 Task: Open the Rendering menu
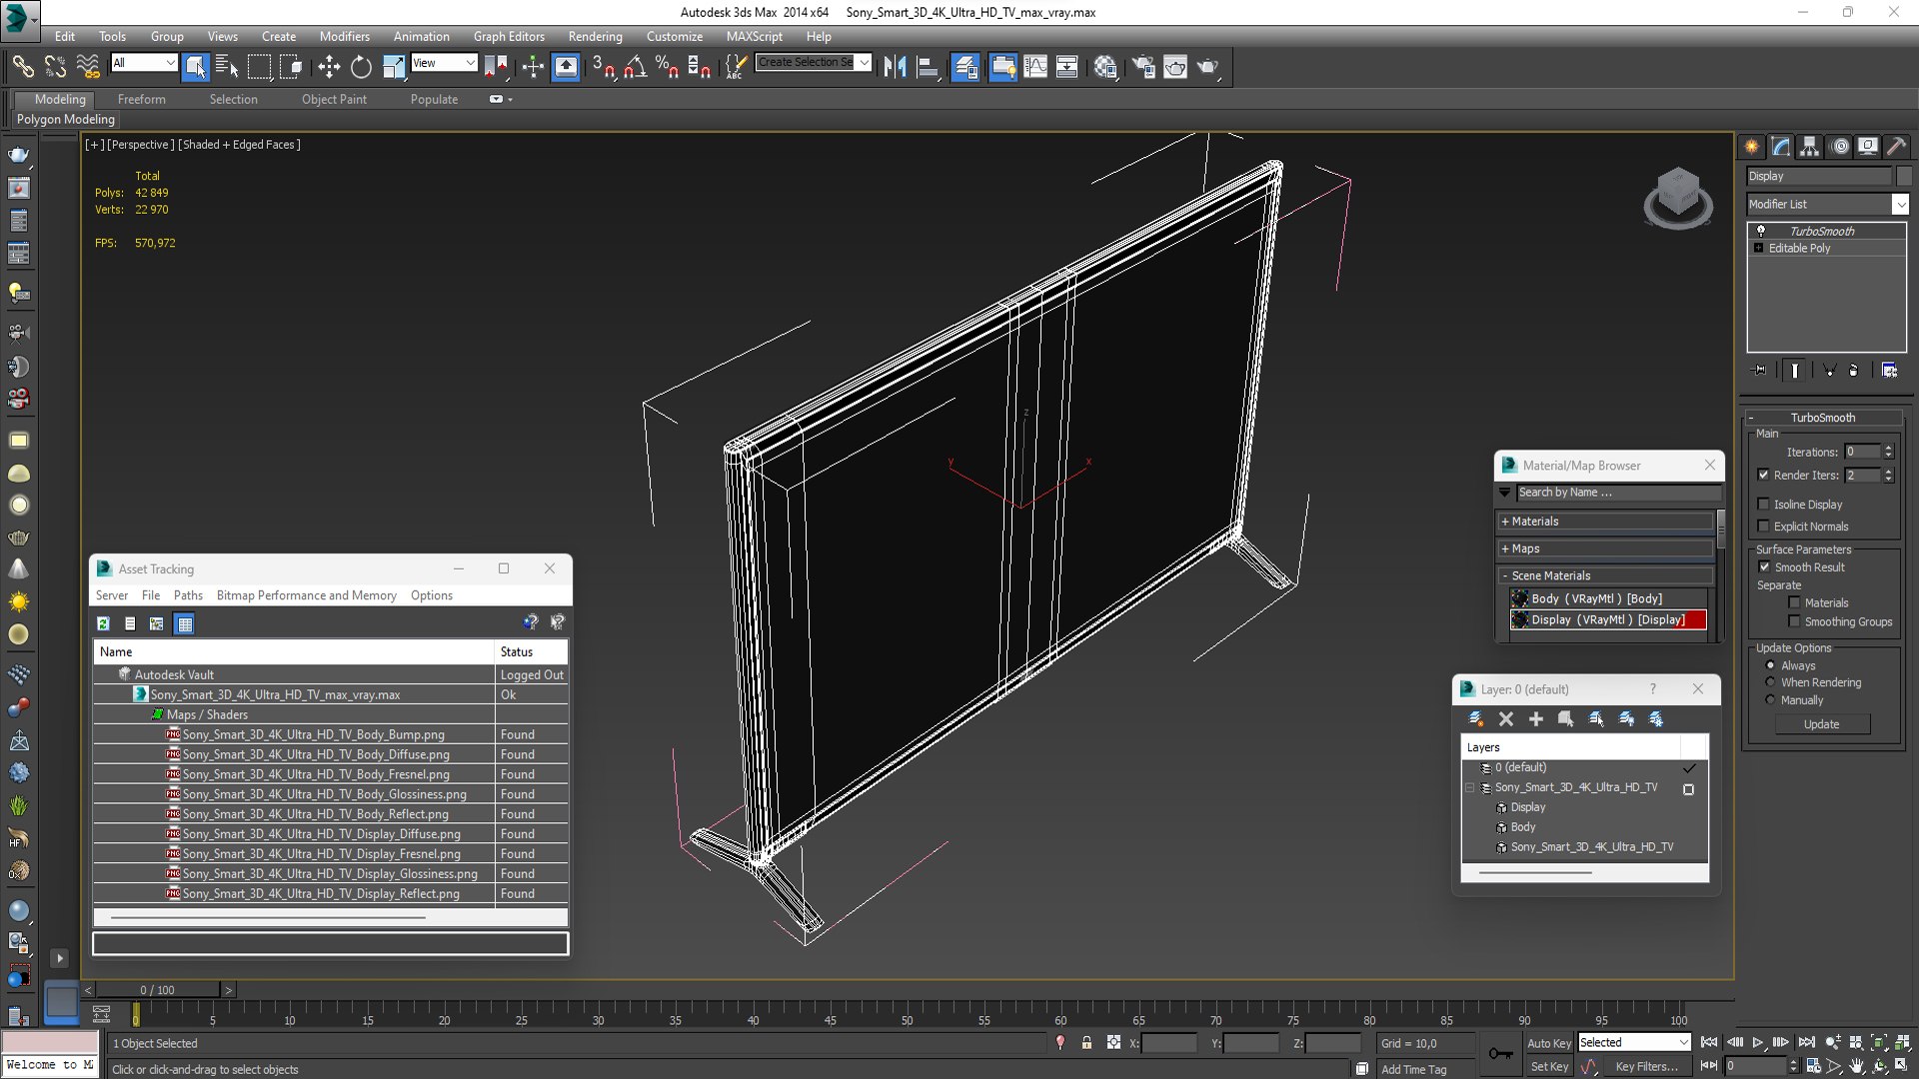pos(595,36)
